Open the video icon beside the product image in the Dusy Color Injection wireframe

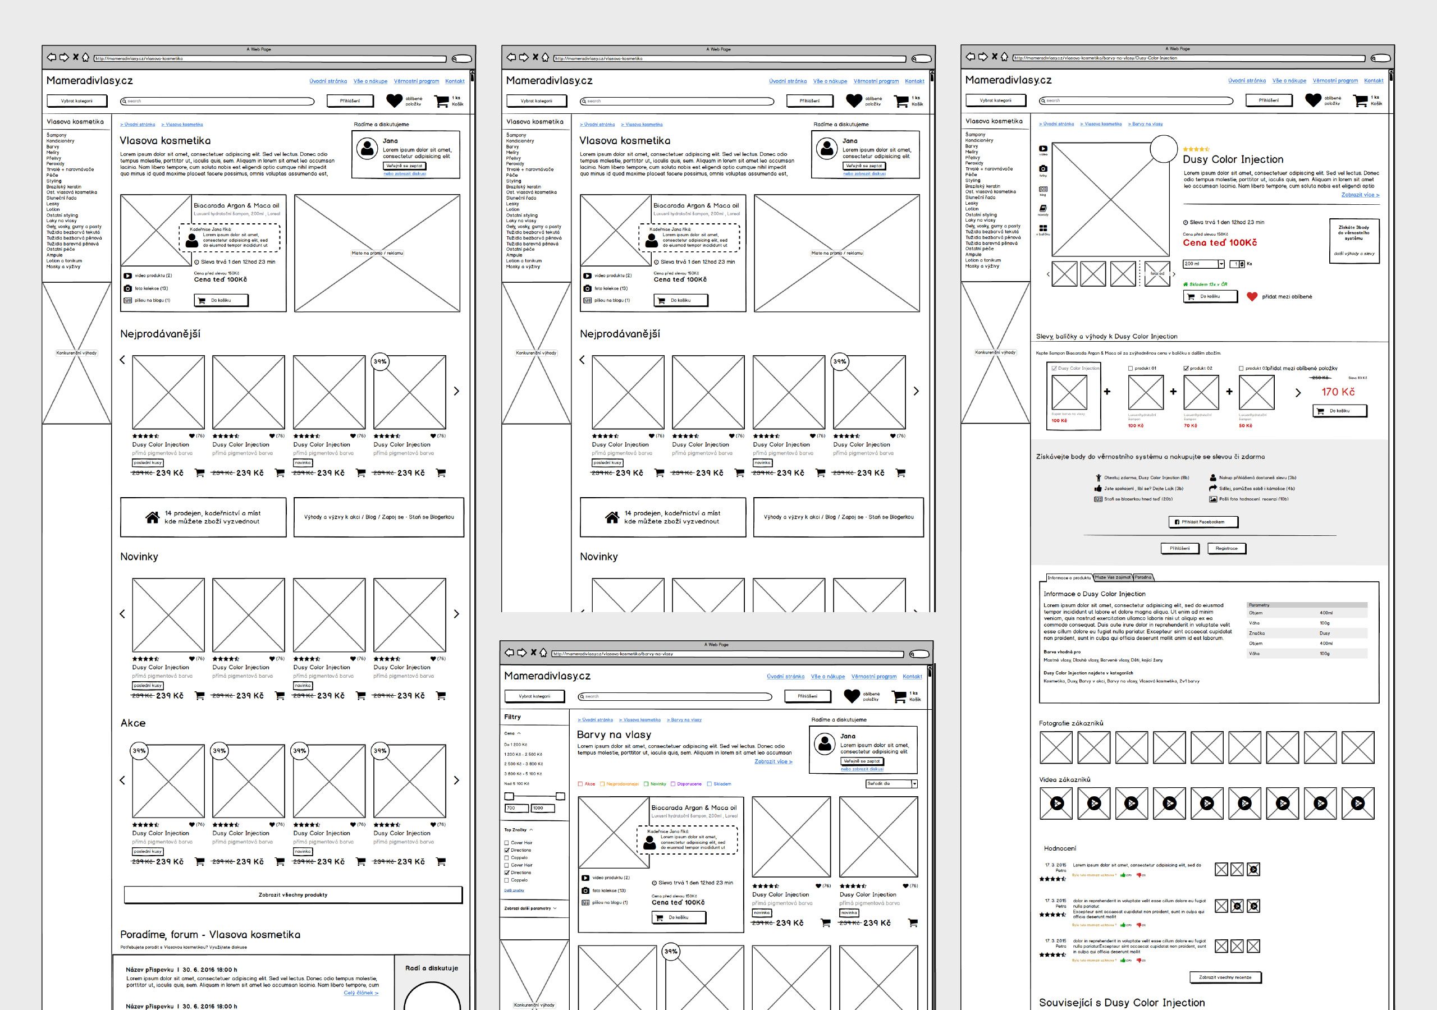[x=1044, y=148]
